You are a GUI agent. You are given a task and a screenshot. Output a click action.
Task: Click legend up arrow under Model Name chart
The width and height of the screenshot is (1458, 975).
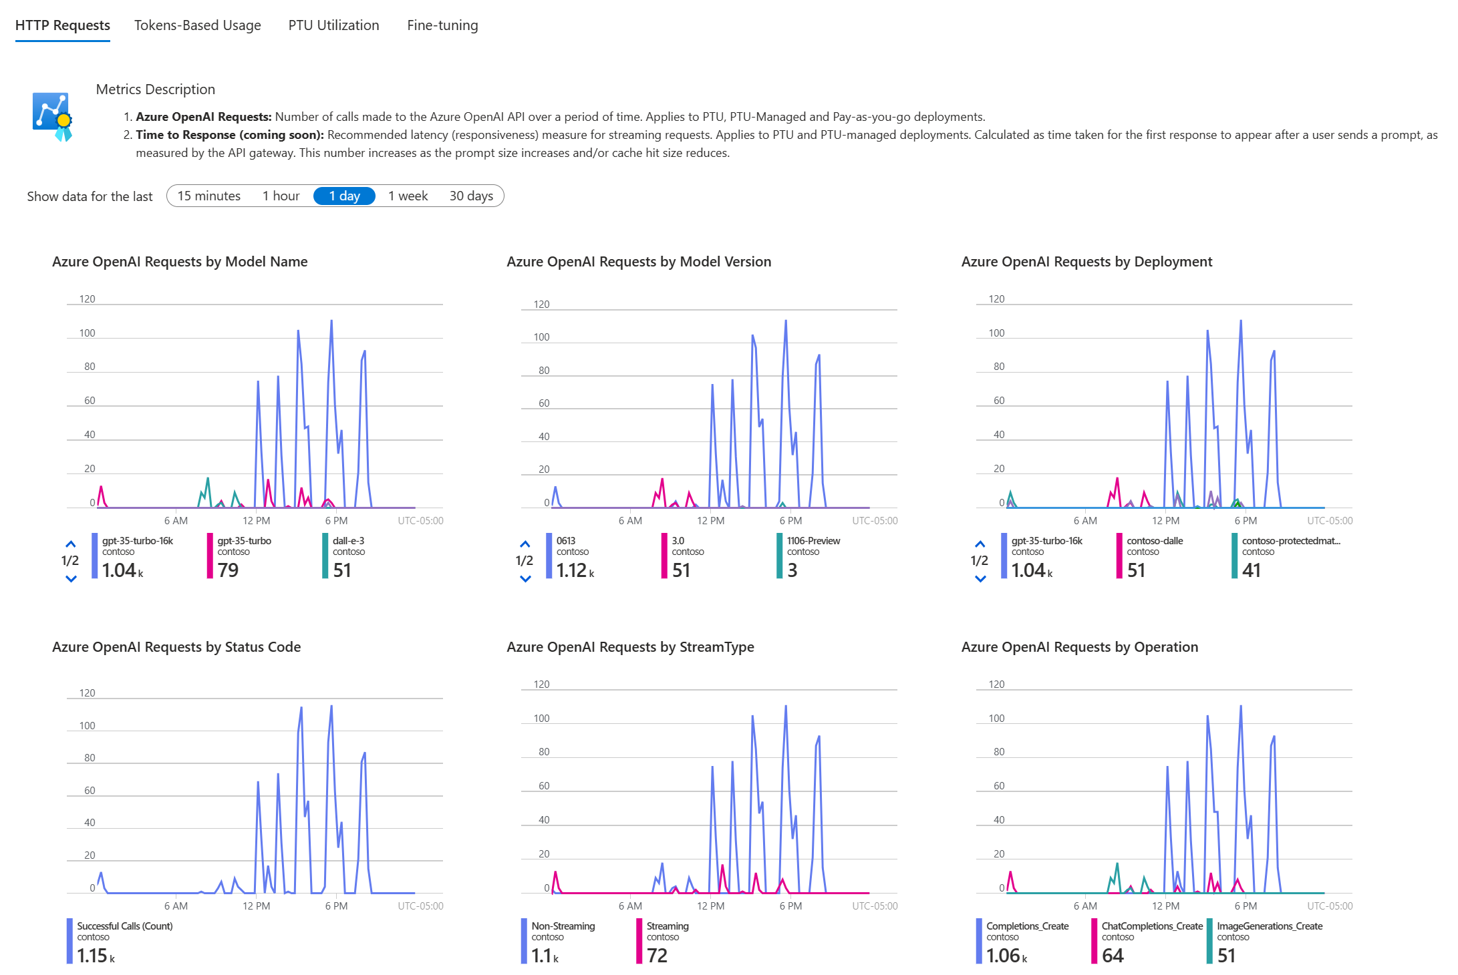(71, 544)
